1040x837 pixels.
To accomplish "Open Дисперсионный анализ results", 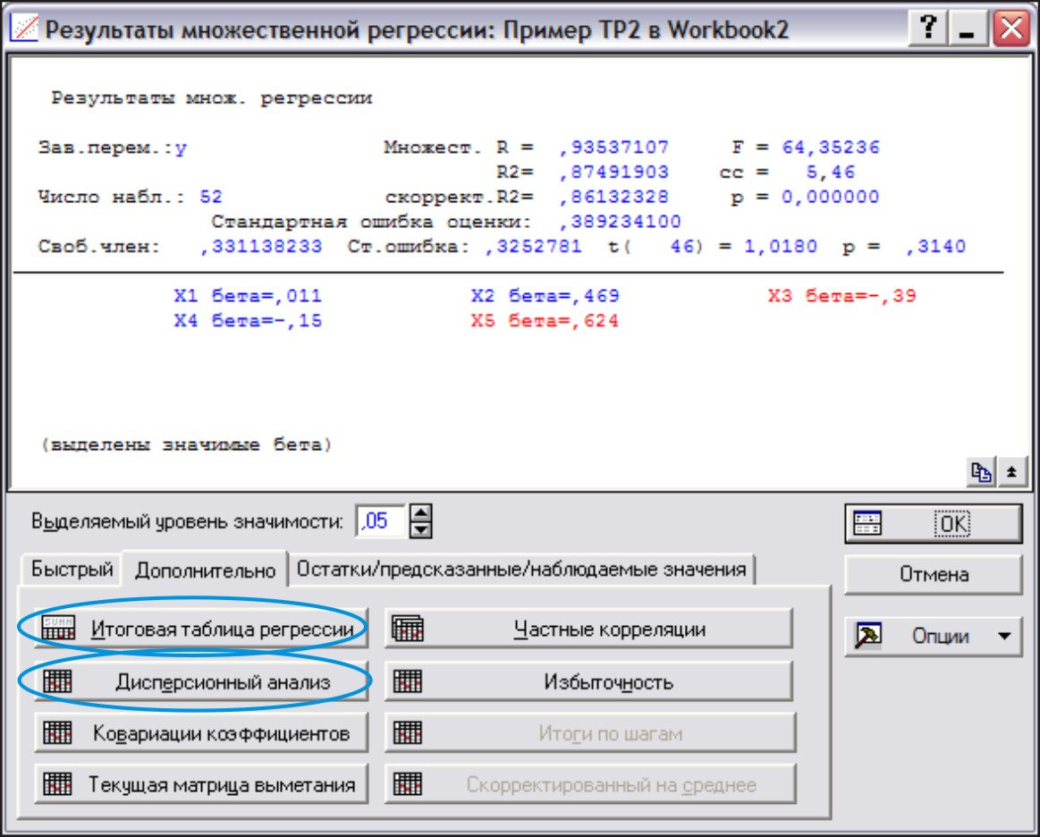I will click(x=201, y=681).
